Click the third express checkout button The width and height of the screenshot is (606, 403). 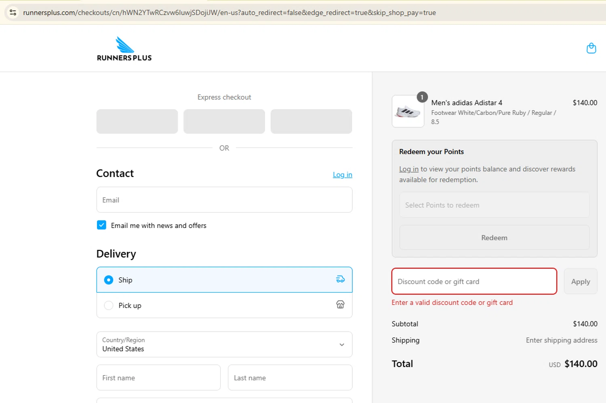click(x=311, y=121)
